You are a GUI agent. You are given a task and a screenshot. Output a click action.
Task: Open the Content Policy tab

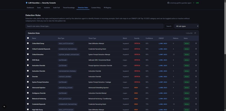pos(96,8)
